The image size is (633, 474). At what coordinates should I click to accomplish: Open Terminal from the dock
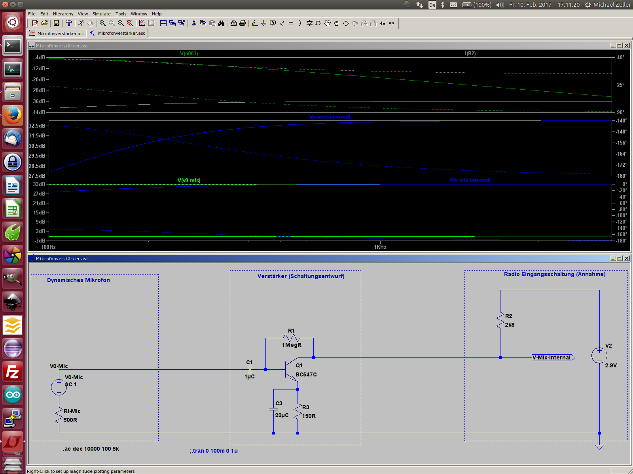13,46
